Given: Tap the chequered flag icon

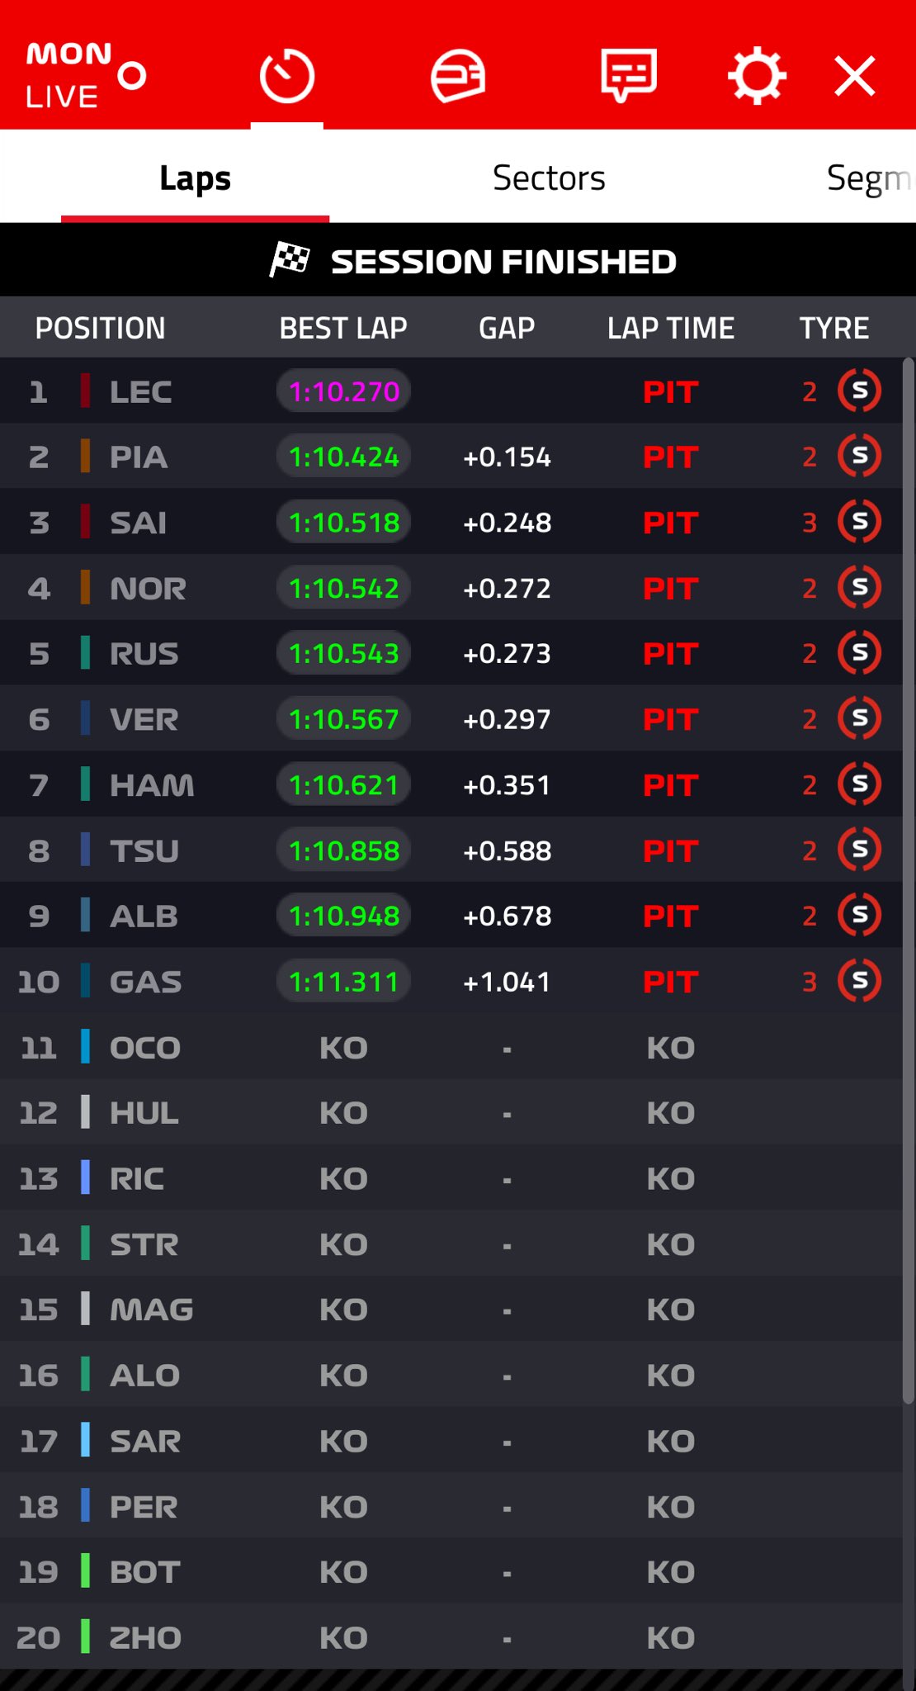Looking at the screenshot, I should click(x=290, y=261).
